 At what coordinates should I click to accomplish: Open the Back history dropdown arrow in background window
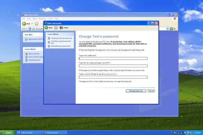pos(32,24)
